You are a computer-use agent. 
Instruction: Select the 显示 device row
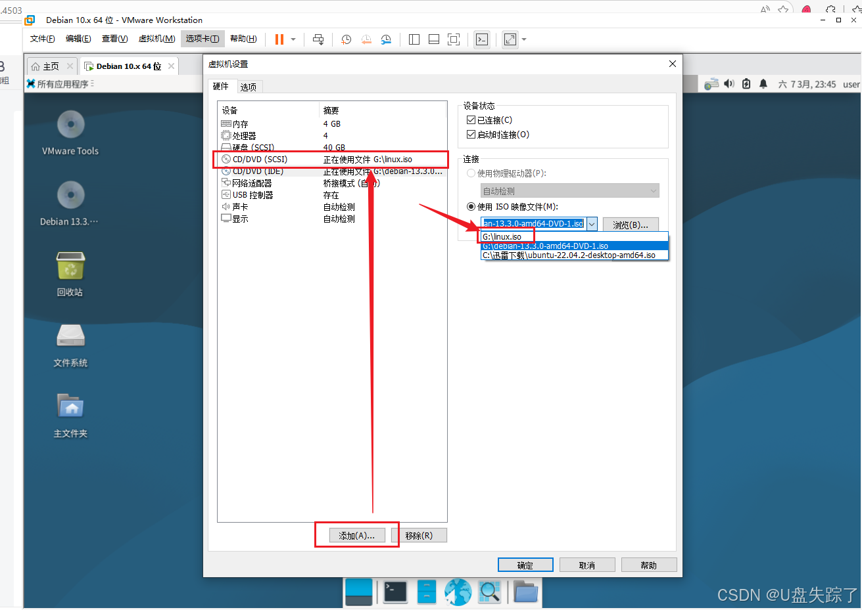[x=333, y=218]
